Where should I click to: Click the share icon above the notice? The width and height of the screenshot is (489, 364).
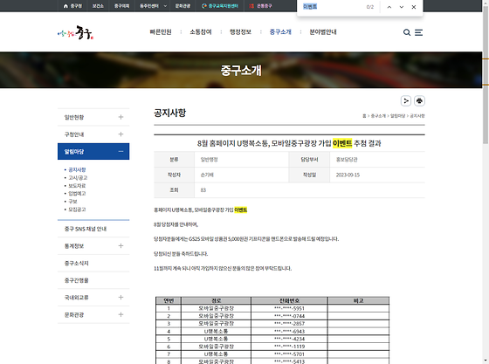pos(406,101)
